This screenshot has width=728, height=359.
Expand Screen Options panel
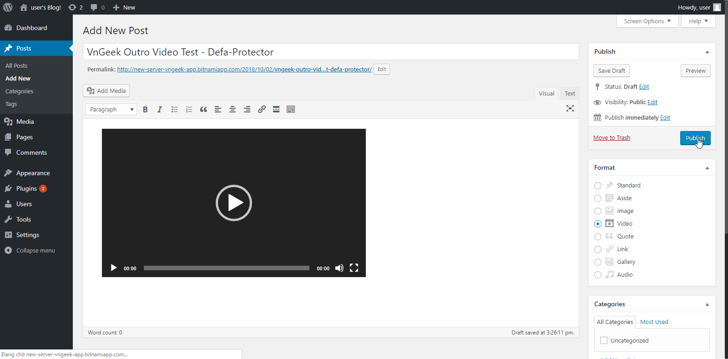[647, 21]
